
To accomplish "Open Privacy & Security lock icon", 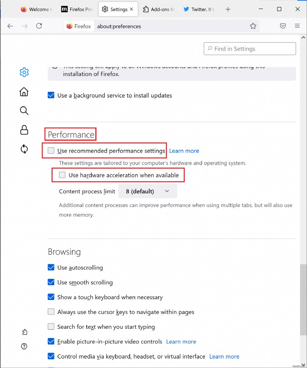I will 24,130.
